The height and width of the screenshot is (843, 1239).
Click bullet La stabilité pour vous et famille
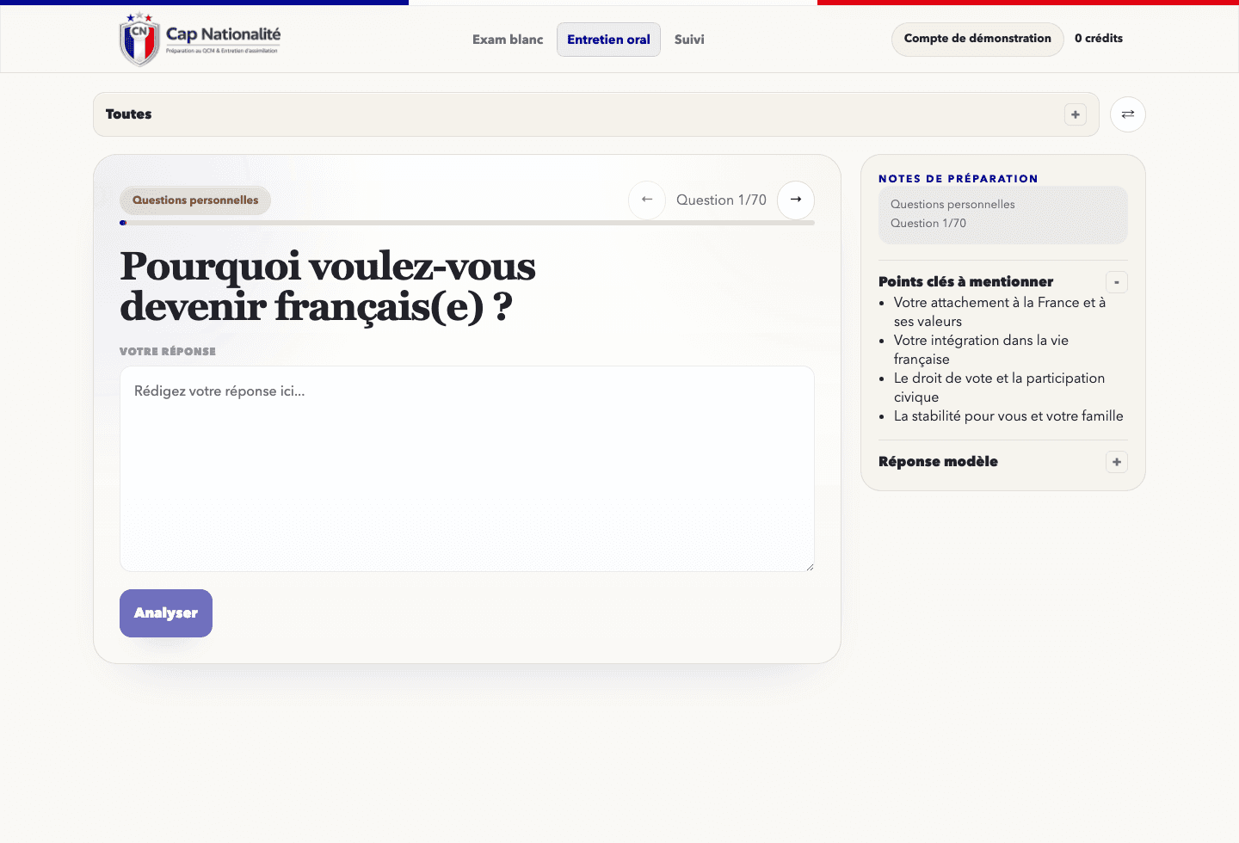click(x=1008, y=416)
